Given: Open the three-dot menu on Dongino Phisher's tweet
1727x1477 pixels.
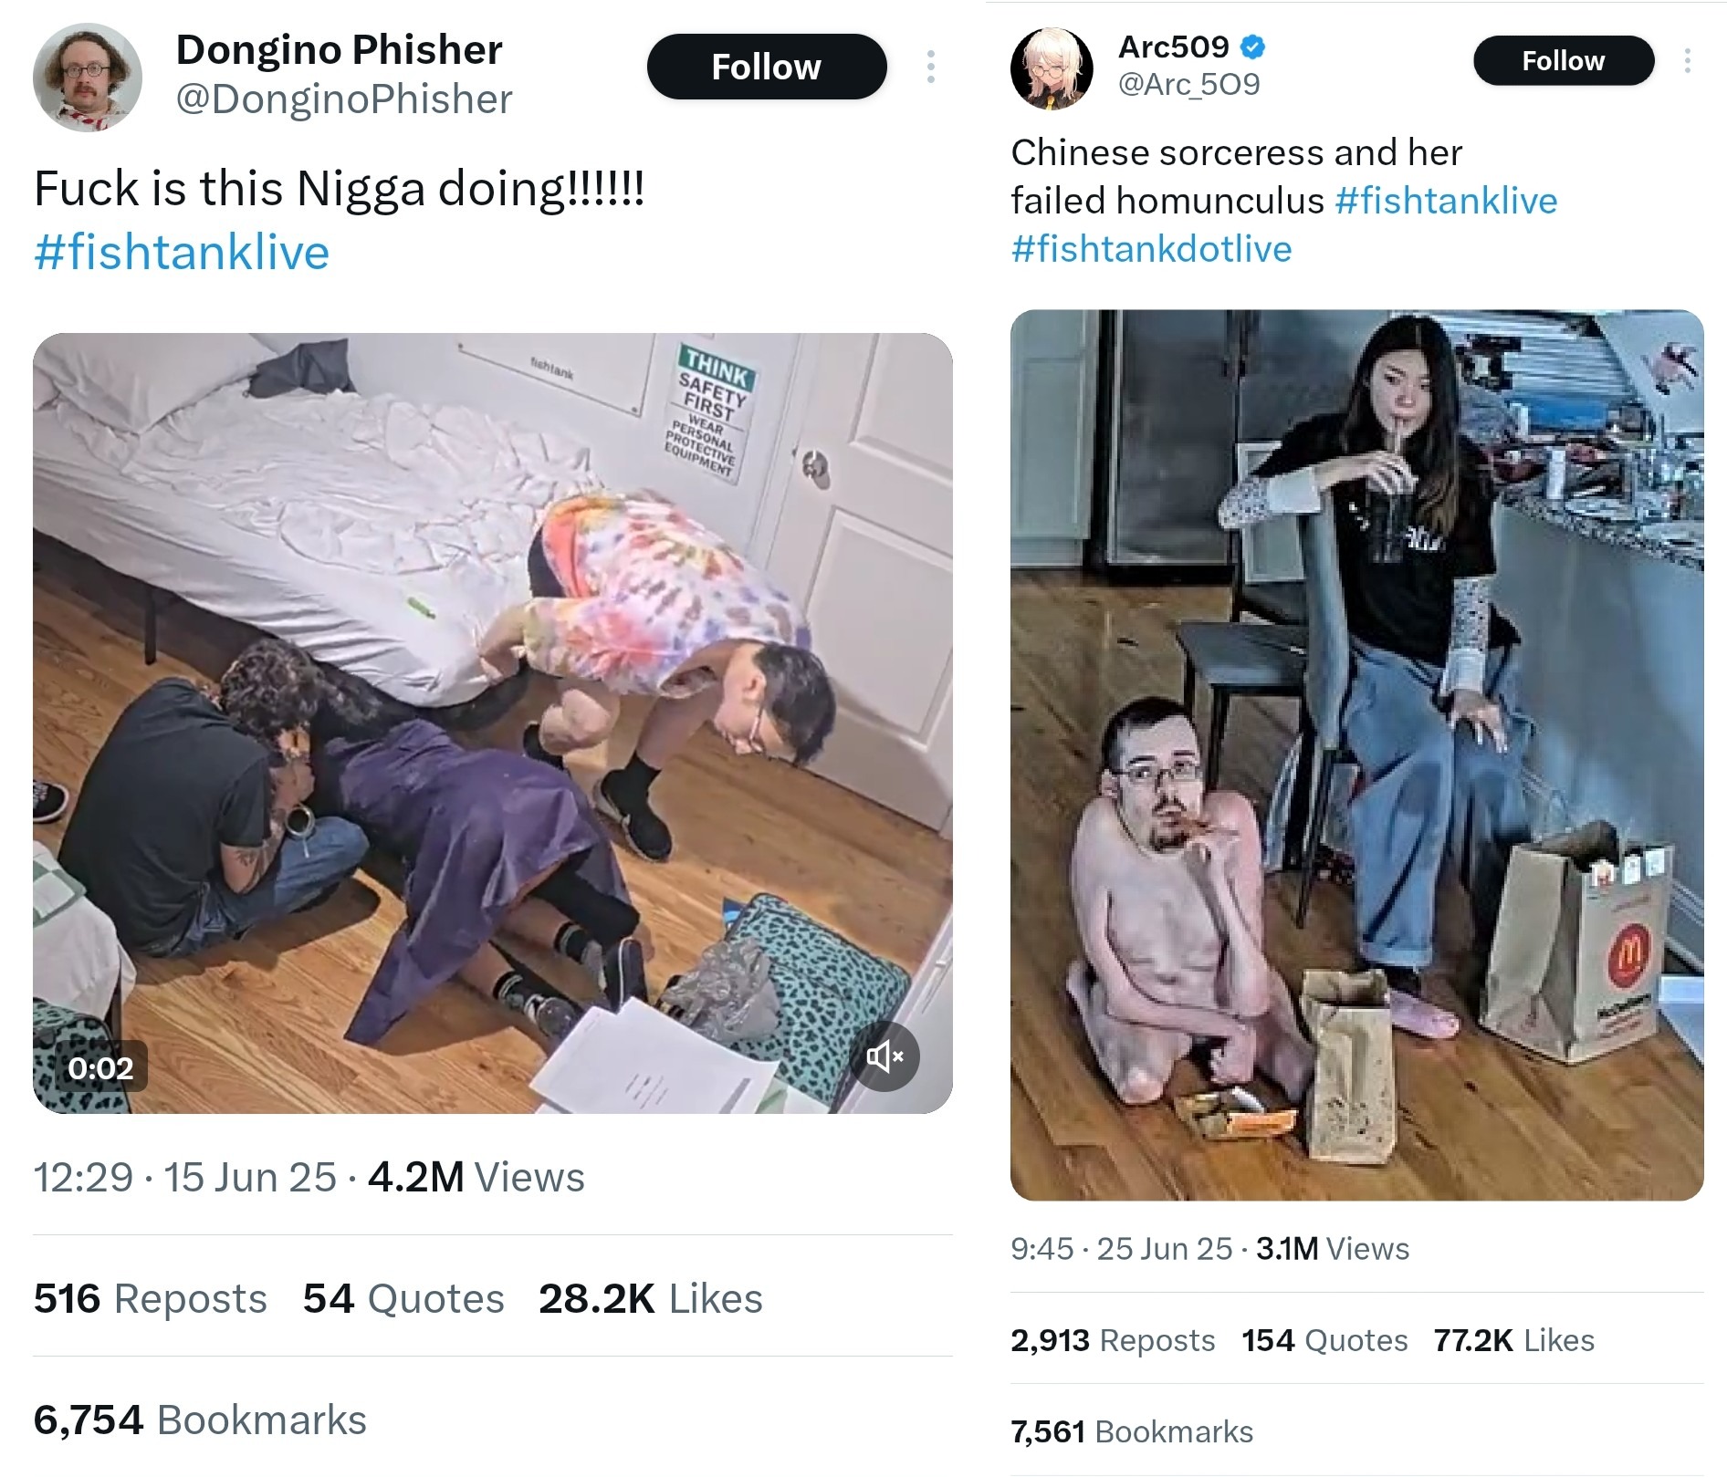Looking at the screenshot, I should pos(930,67).
